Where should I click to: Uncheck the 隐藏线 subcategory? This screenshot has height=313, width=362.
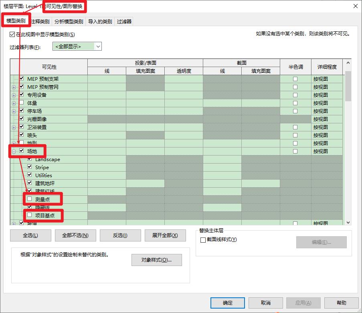coord(29,207)
